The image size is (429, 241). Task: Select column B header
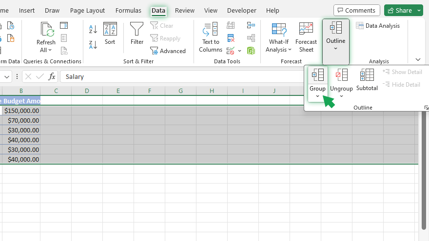click(21, 91)
